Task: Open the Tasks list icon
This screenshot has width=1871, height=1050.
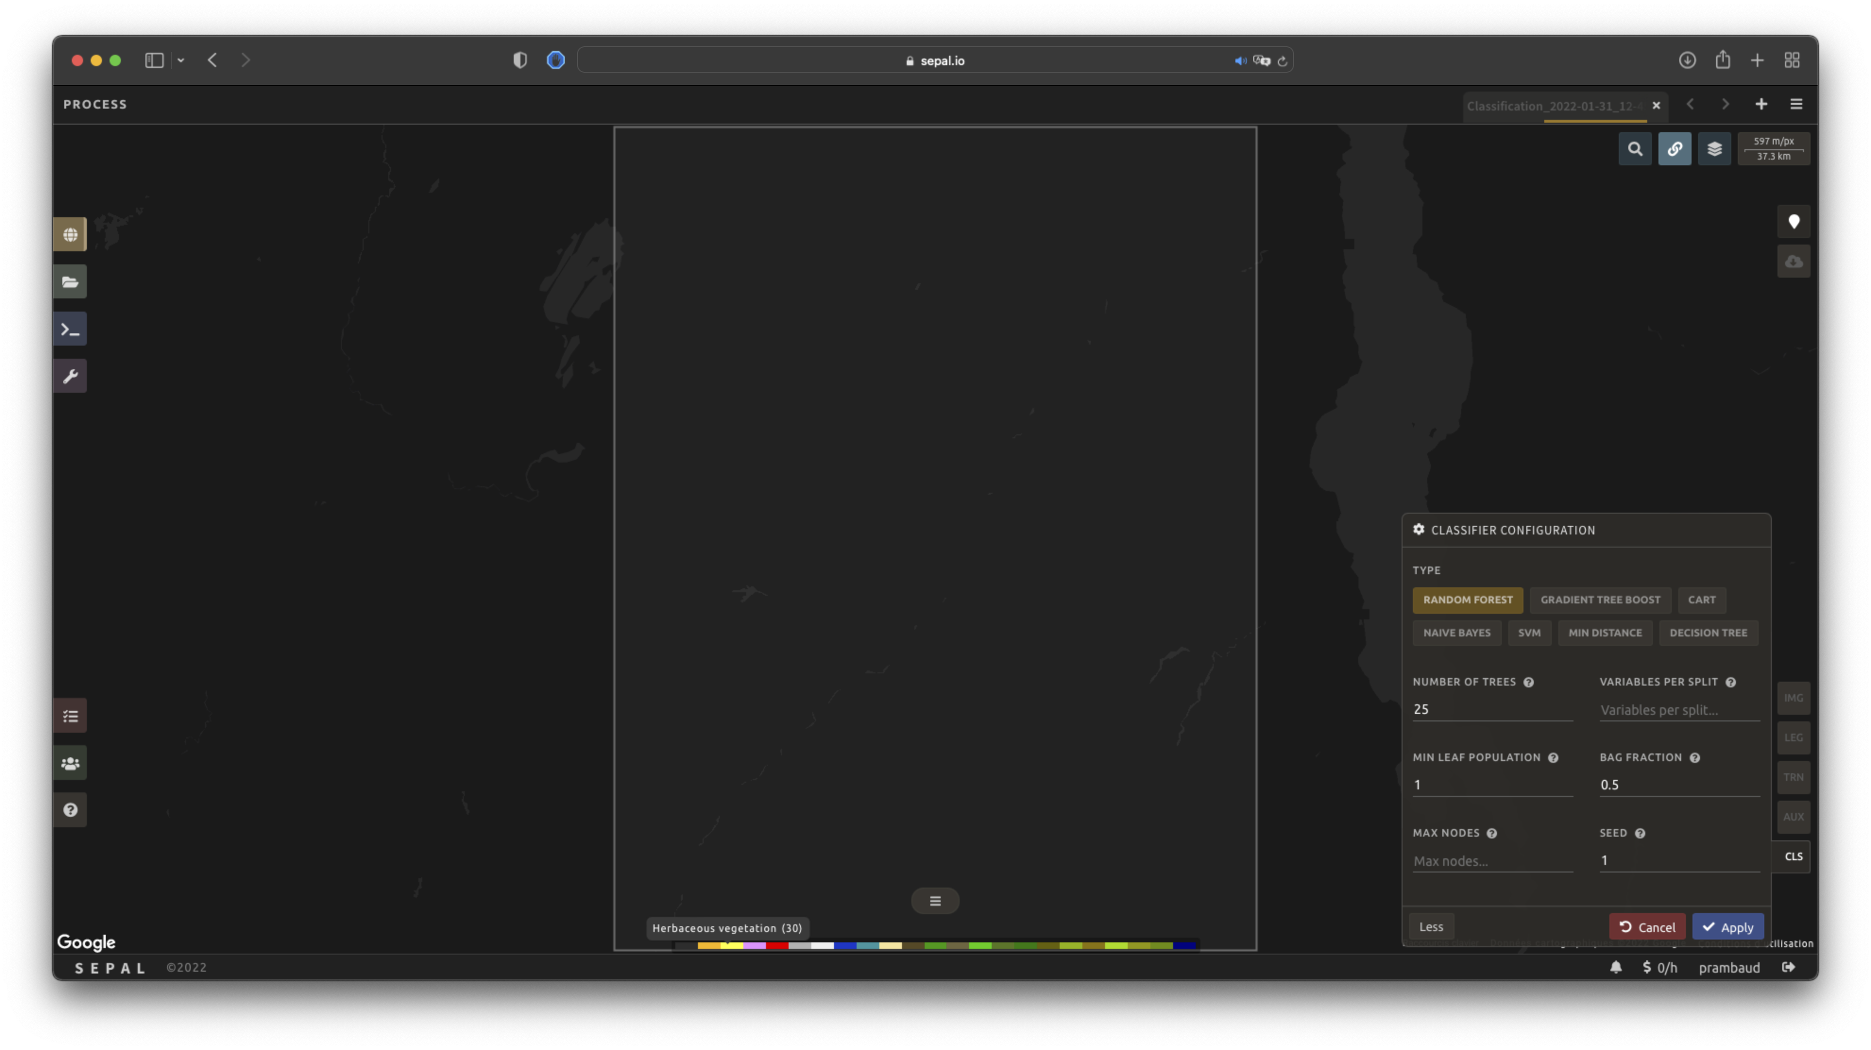Action: (x=70, y=716)
